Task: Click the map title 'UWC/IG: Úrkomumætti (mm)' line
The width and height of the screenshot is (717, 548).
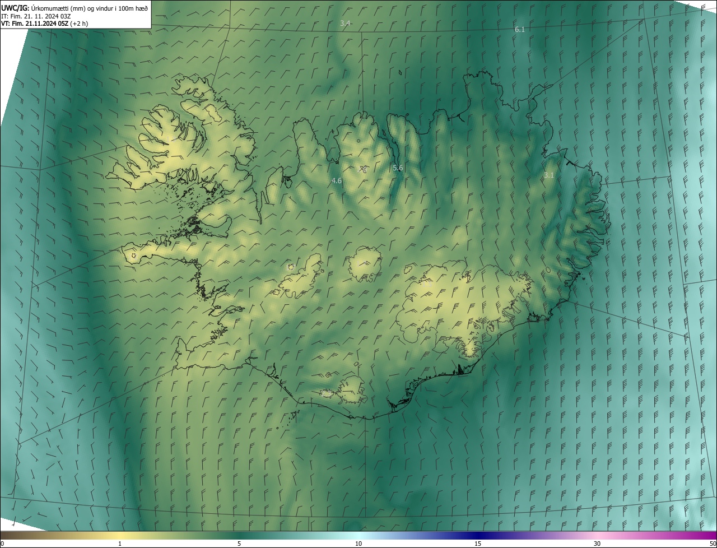Action: coord(75,8)
